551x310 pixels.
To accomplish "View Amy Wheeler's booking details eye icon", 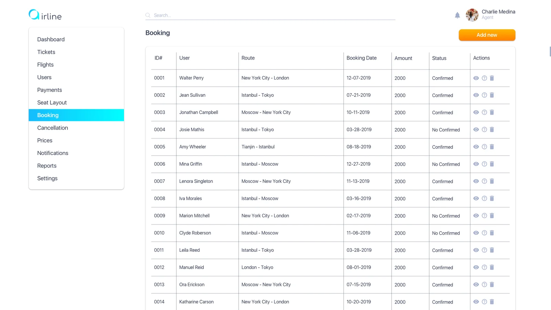I will click(x=476, y=147).
